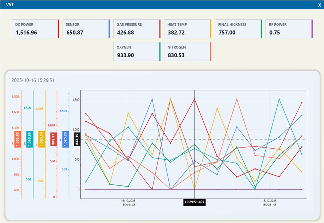Viewport: 324px width, 223px height.
Task: Click the yellow 1,080.74 axis marker
Action: click(42, 139)
